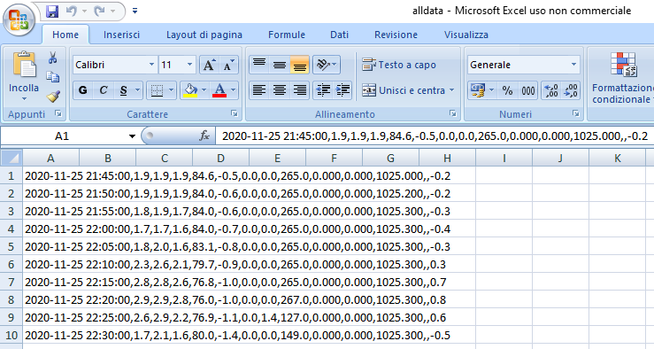This screenshot has height=349, width=654.
Task: Align text to the left
Action: click(259, 90)
